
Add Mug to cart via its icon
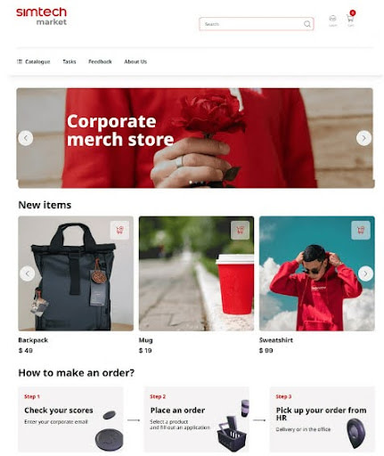pos(241,230)
